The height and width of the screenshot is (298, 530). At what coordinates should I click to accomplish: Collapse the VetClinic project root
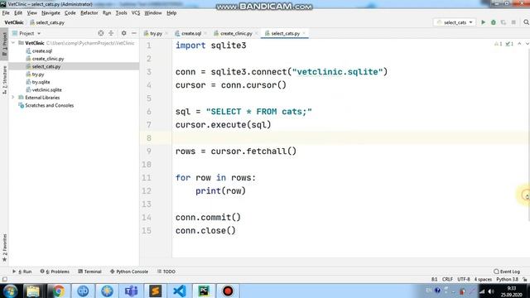[13, 43]
